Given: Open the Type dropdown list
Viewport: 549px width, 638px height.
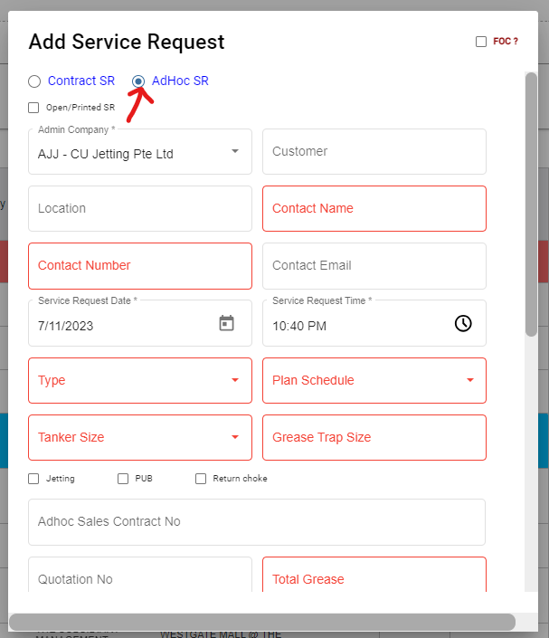Looking at the screenshot, I should (234, 380).
